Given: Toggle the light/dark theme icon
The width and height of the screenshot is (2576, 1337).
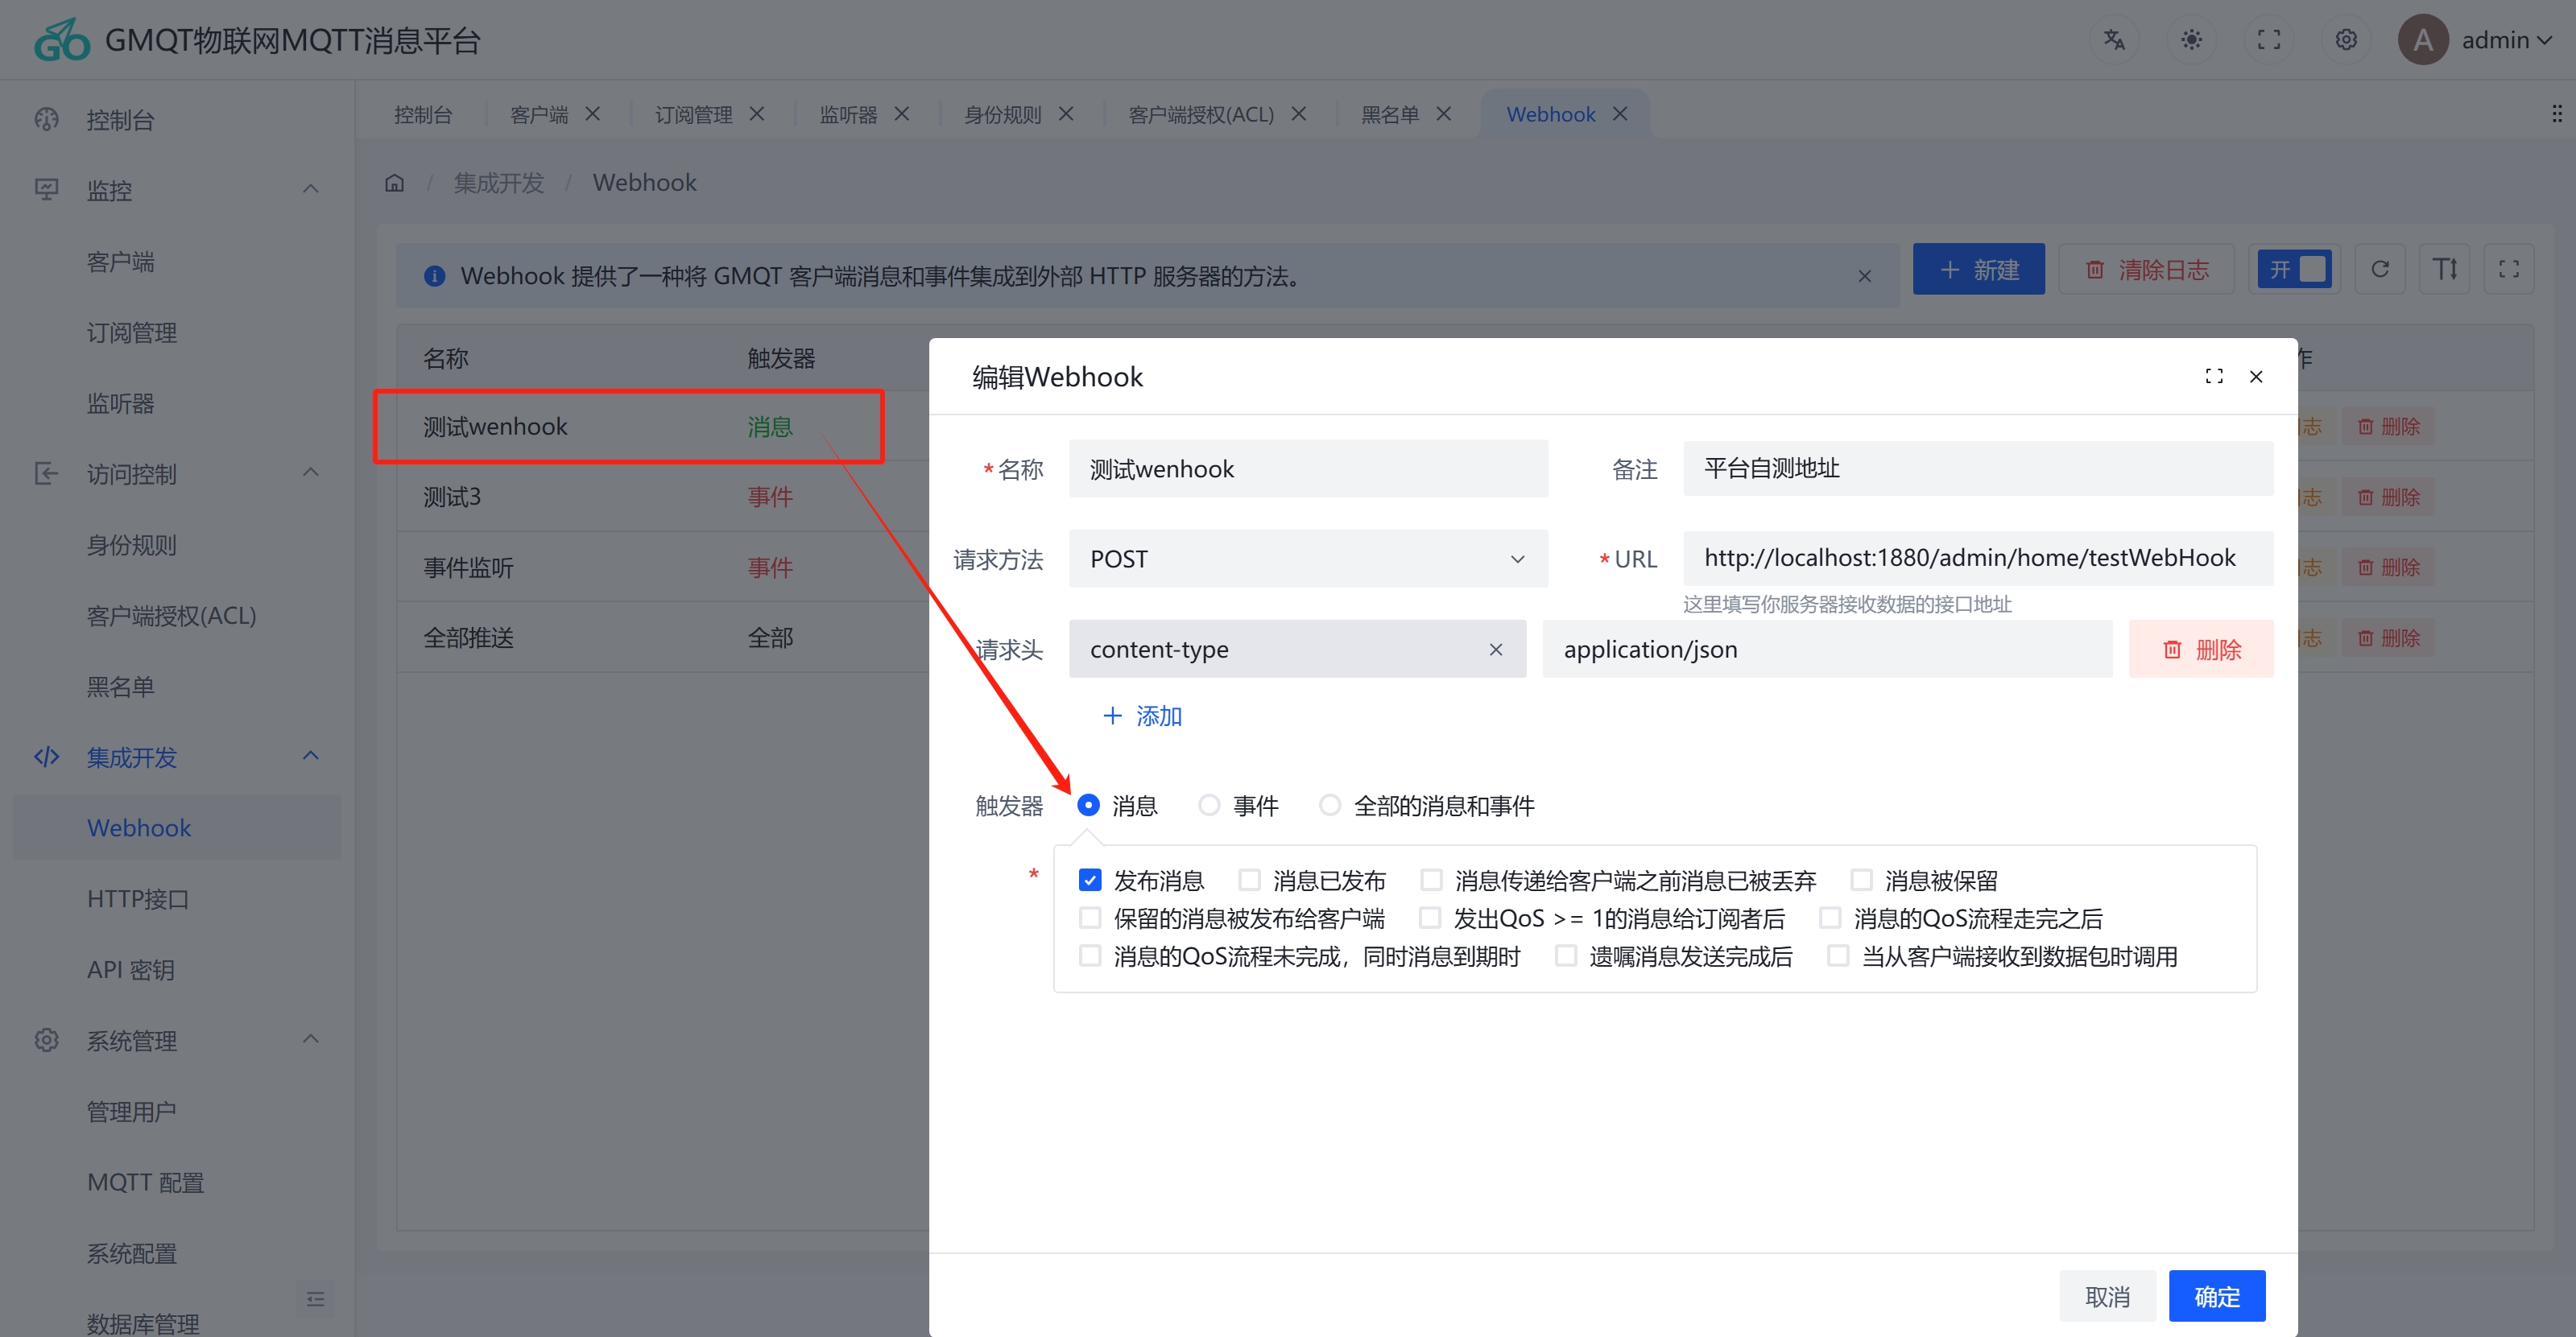Looking at the screenshot, I should 2191,39.
